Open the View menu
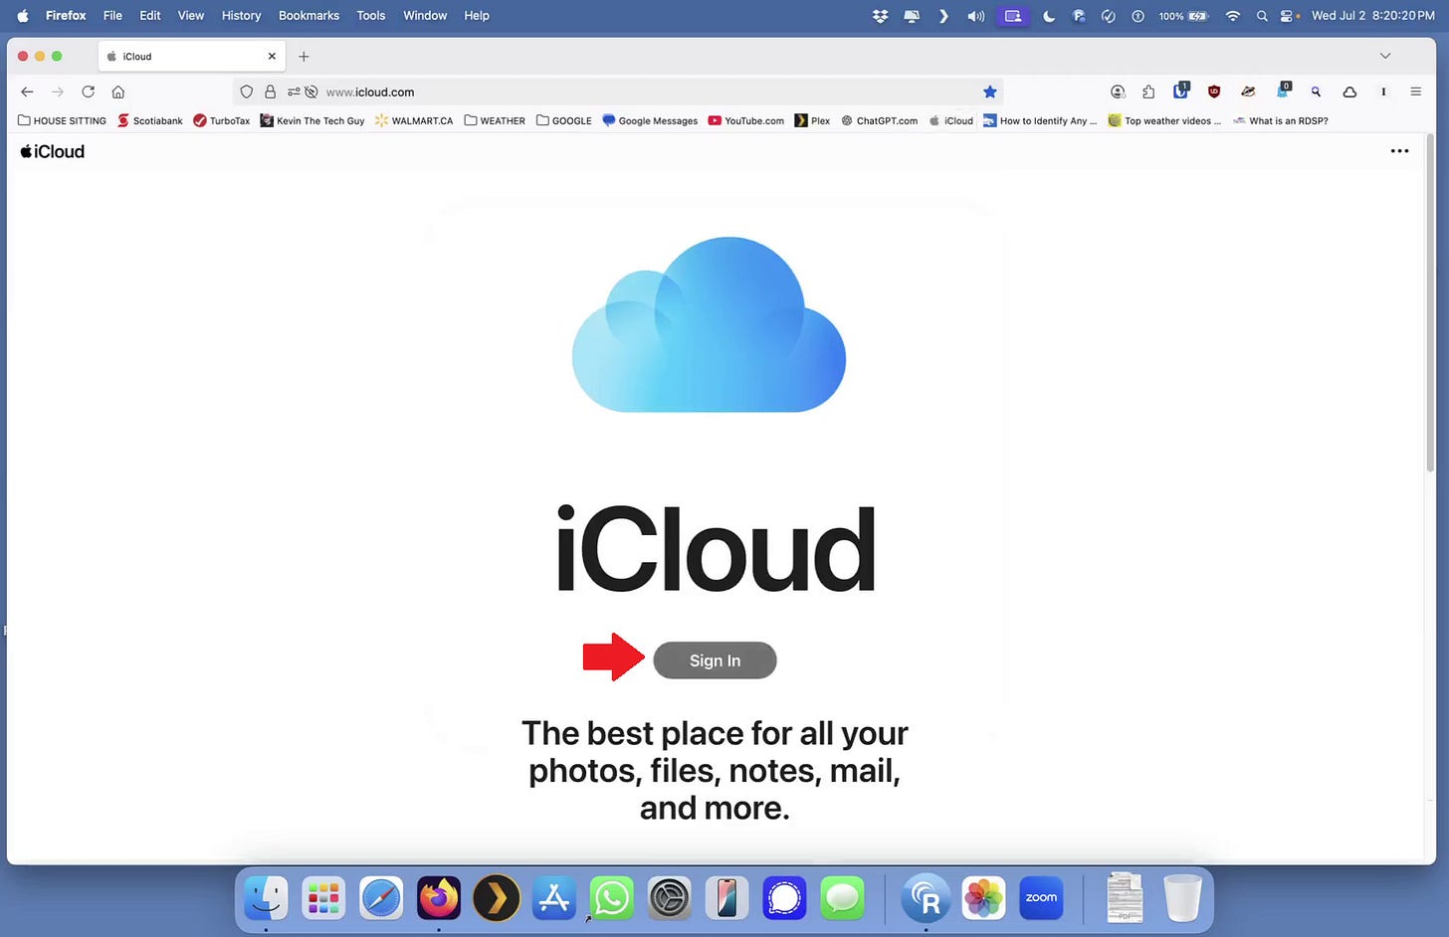Screen dimensions: 1449x937 pos(190,16)
